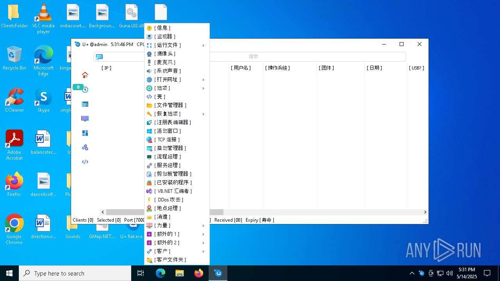The height and width of the screenshot is (281, 500).
Task: Open File Explorer from the taskbar
Action: (x=180, y=273)
